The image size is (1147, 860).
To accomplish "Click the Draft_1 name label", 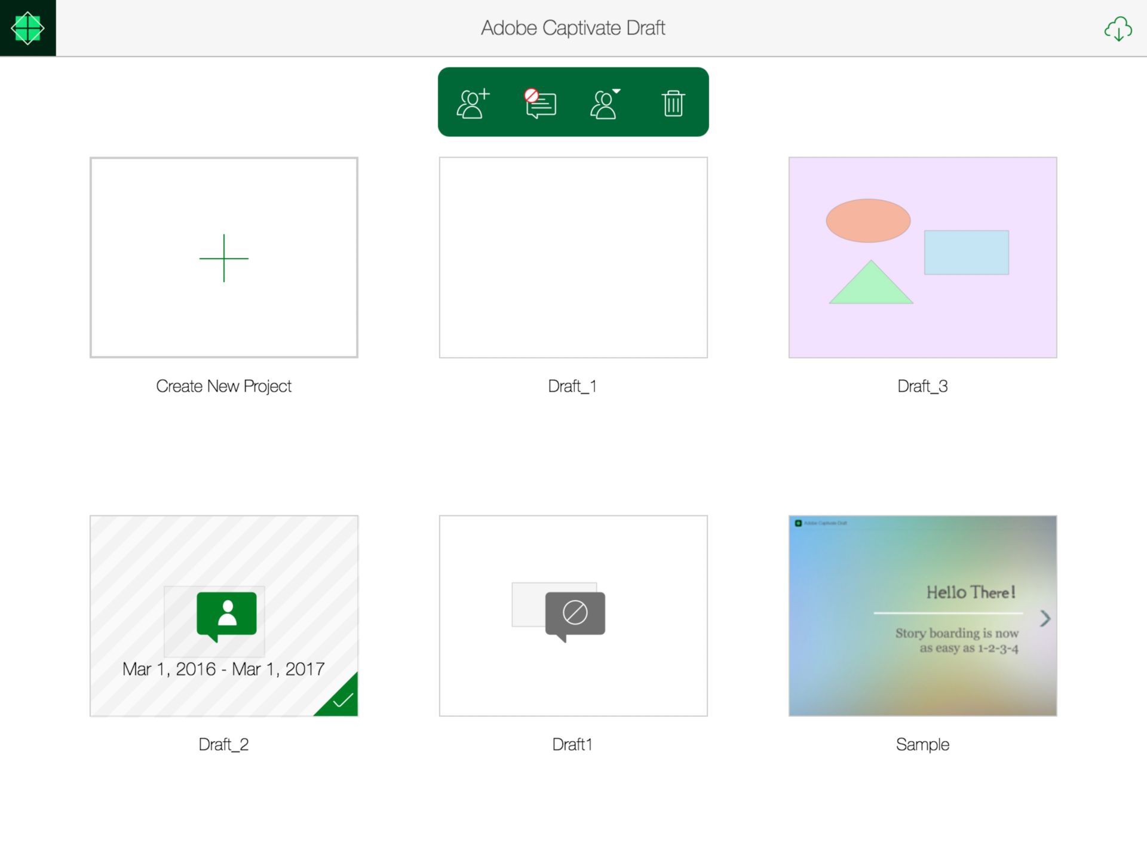I will (572, 386).
